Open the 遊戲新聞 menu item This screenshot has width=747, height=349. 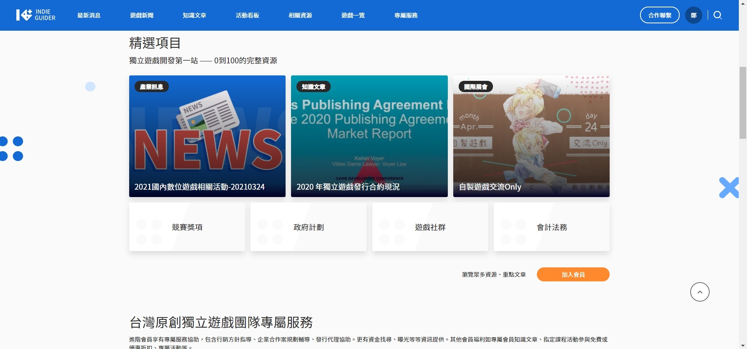click(142, 15)
